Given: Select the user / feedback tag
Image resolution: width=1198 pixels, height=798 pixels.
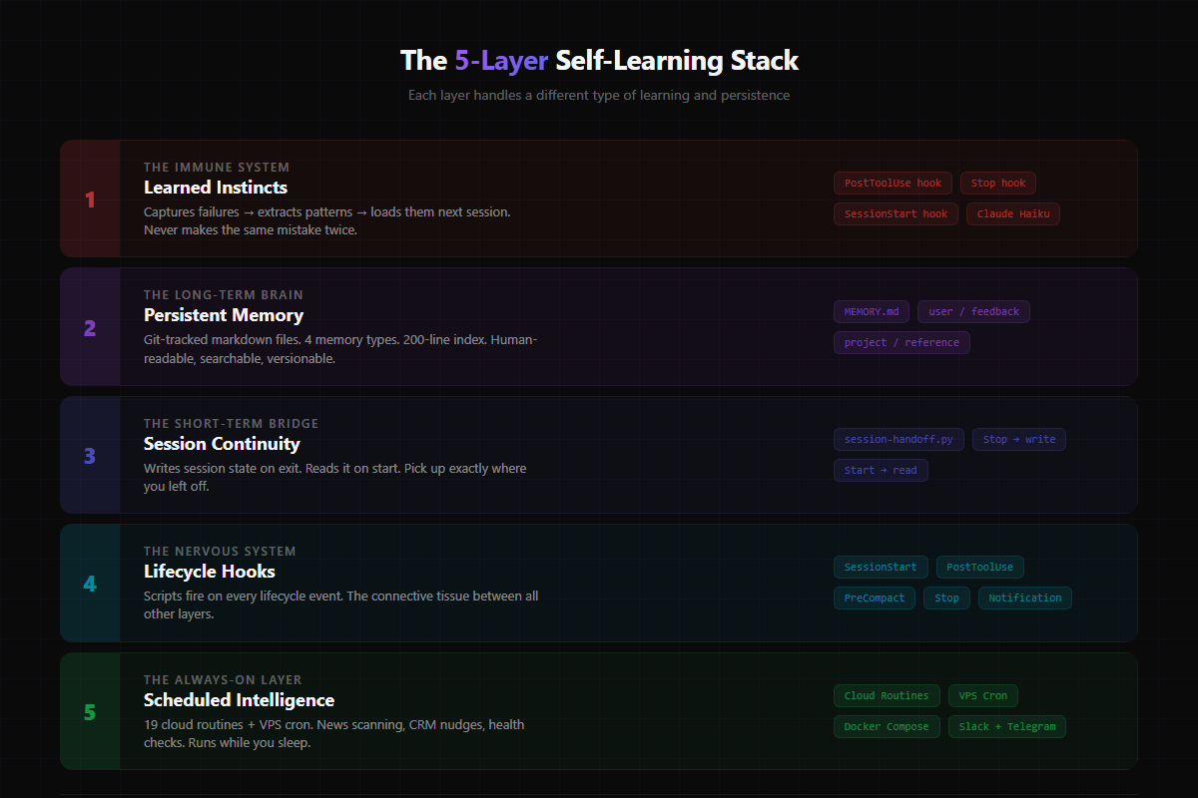Looking at the screenshot, I should tap(973, 312).
